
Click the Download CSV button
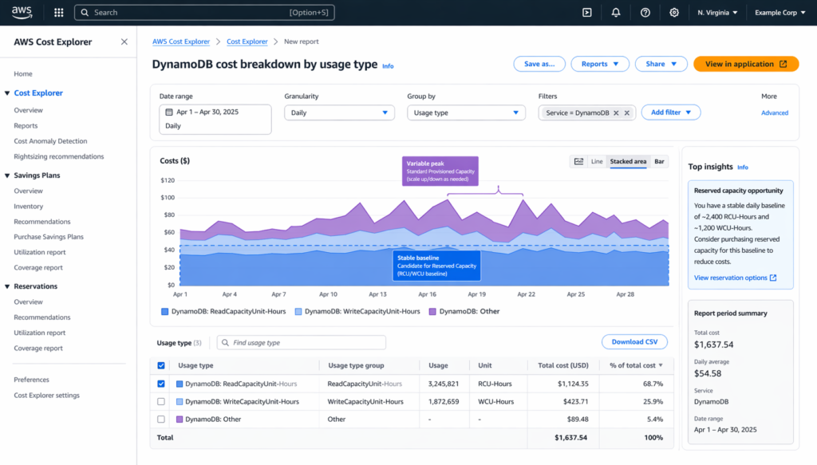(x=634, y=341)
